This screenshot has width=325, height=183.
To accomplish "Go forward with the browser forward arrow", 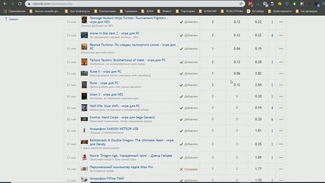I will [x=12, y=4].
